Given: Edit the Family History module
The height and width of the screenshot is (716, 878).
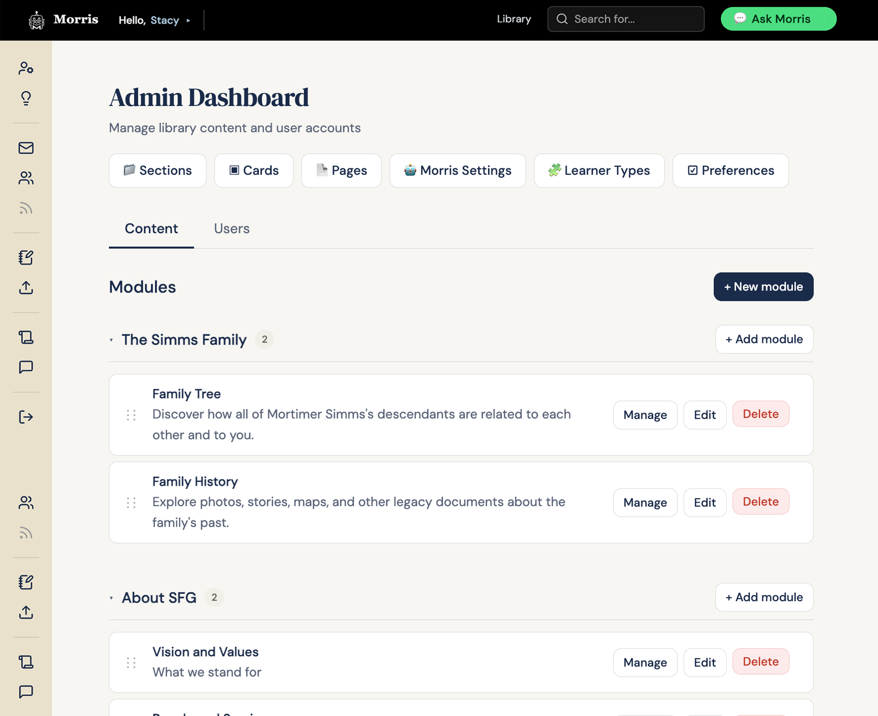Looking at the screenshot, I should point(705,503).
